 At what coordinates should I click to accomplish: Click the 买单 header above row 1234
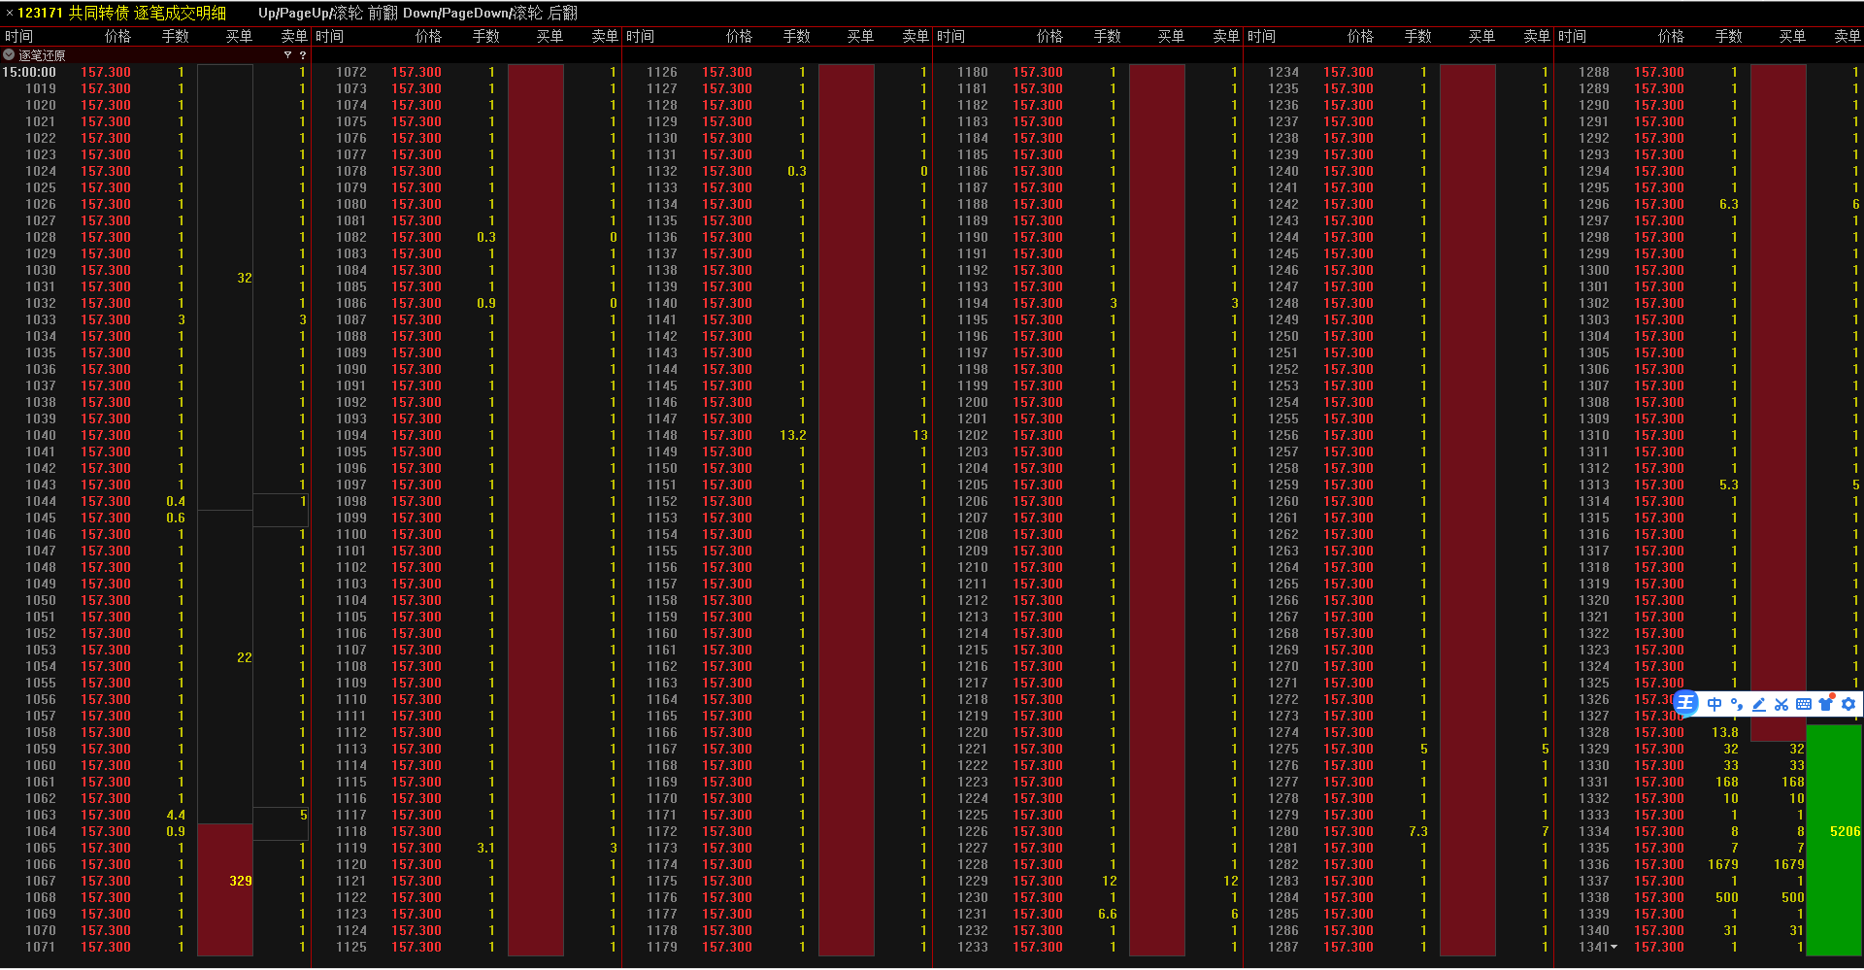1481,36
